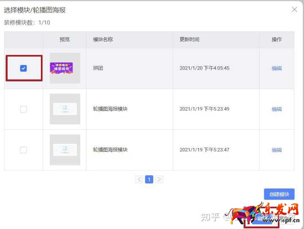The image size is (304, 229).
Task: Select page 1 in pagination
Action: [x=149, y=180]
